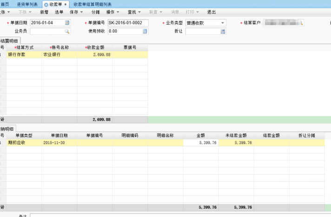This screenshot has height=217, width=331.
Task: Expand the 业务类型 dropdown
Action: pyautogui.click(x=223, y=23)
